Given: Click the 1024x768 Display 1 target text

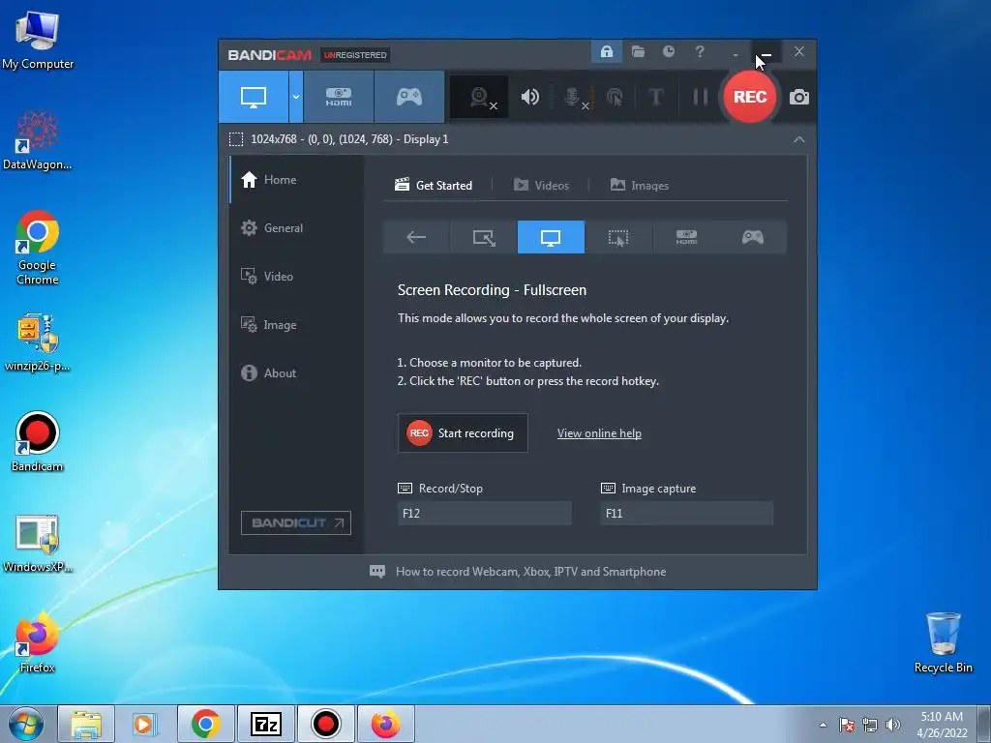Looking at the screenshot, I should [349, 139].
